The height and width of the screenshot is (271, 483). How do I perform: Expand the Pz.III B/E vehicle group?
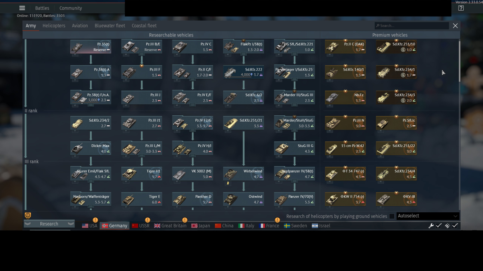coord(142,54)
